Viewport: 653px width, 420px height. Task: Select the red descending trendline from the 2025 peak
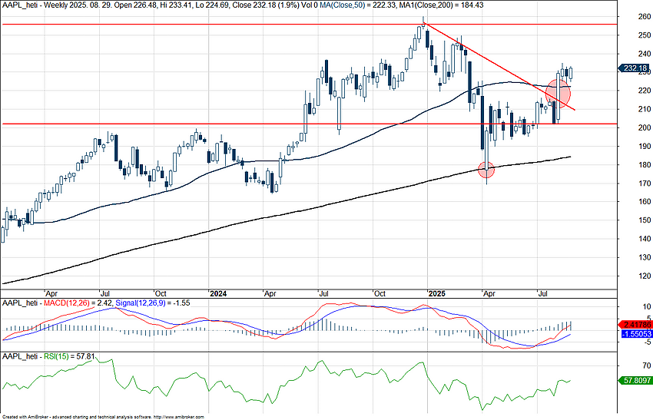[499, 67]
